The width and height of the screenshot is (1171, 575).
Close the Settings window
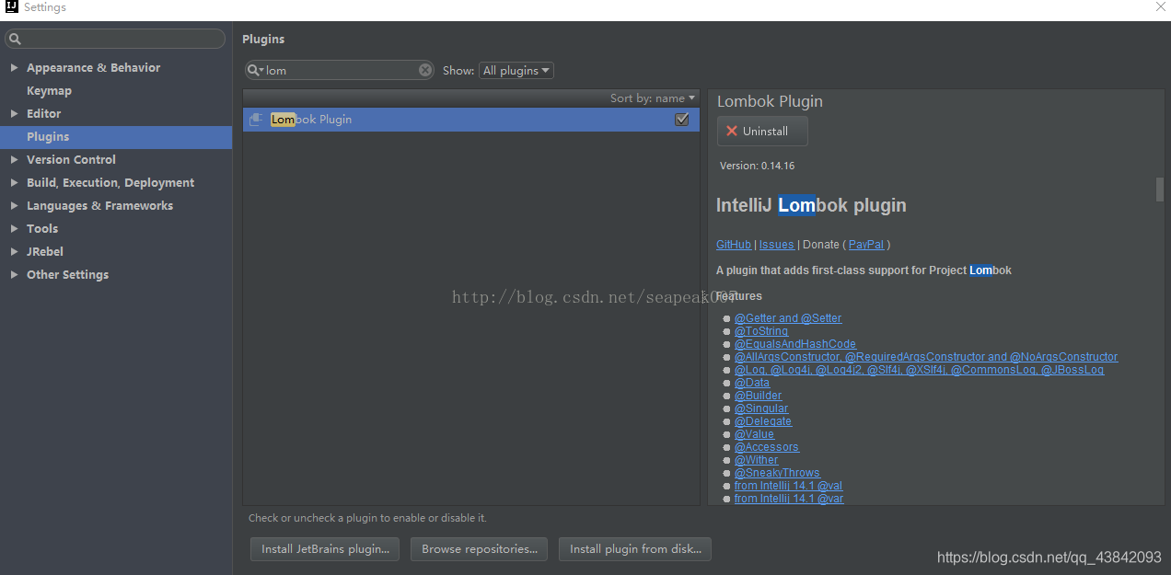pos(1161,7)
